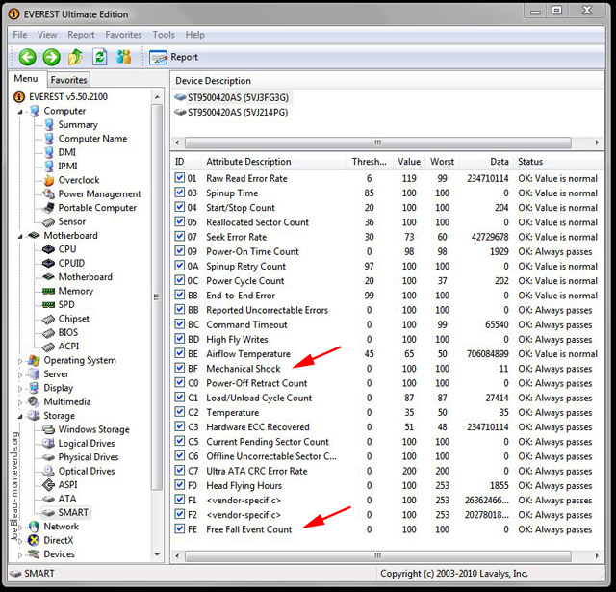Click the green Forward arrow toolbar icon
The width and height of the screenshot is (616, 592).
point(51,58)
